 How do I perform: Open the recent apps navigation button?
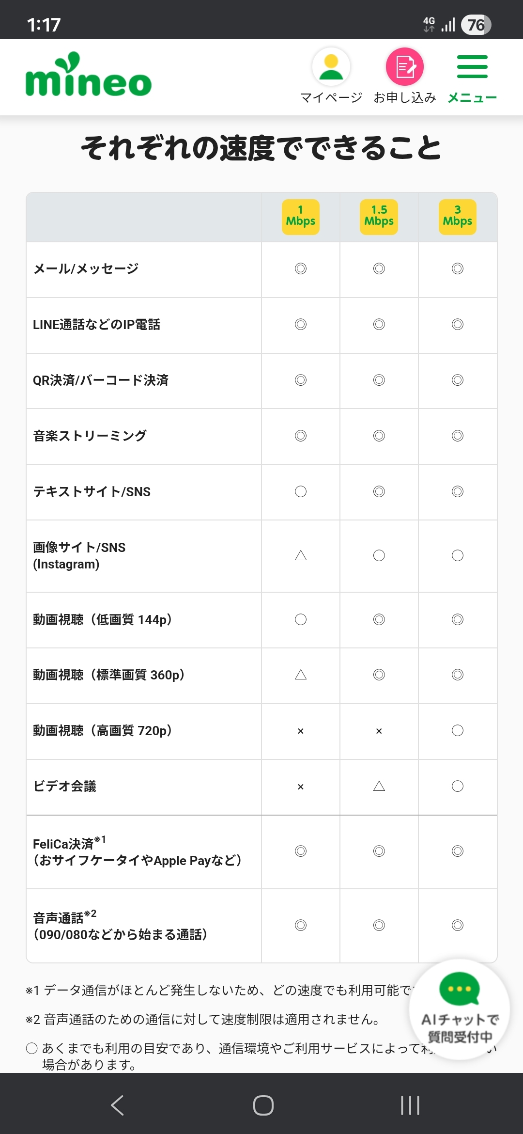tap(410, 1105)
